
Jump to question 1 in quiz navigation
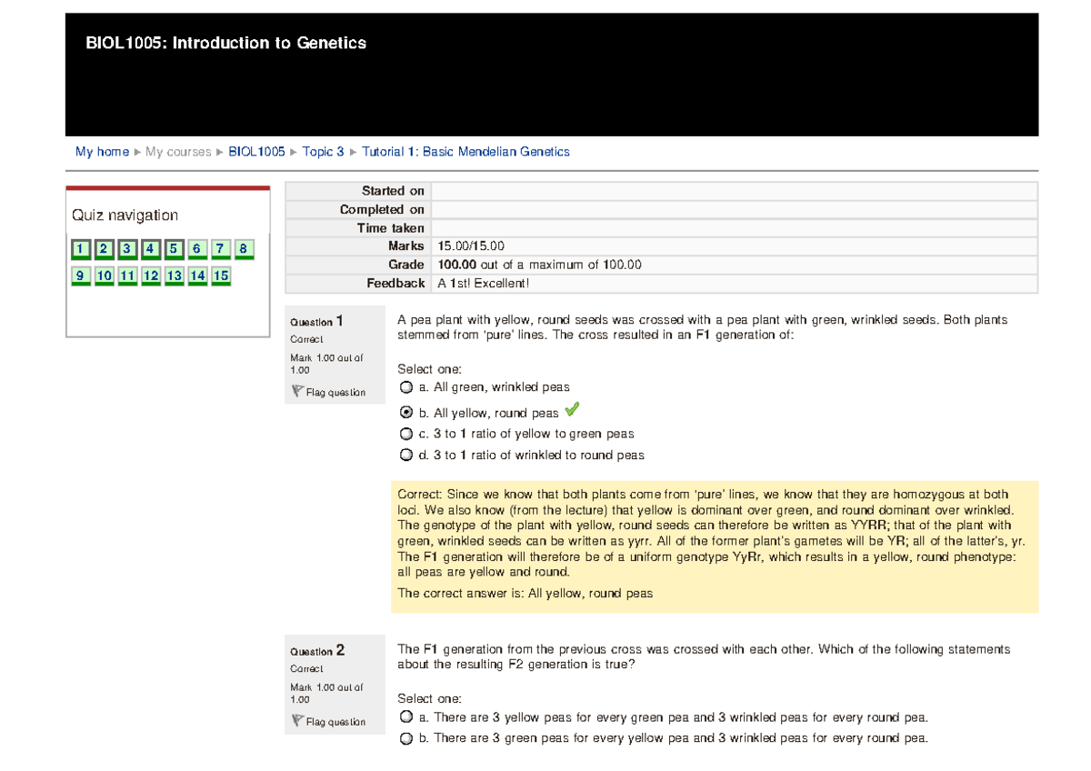click(x=80, y=248)
